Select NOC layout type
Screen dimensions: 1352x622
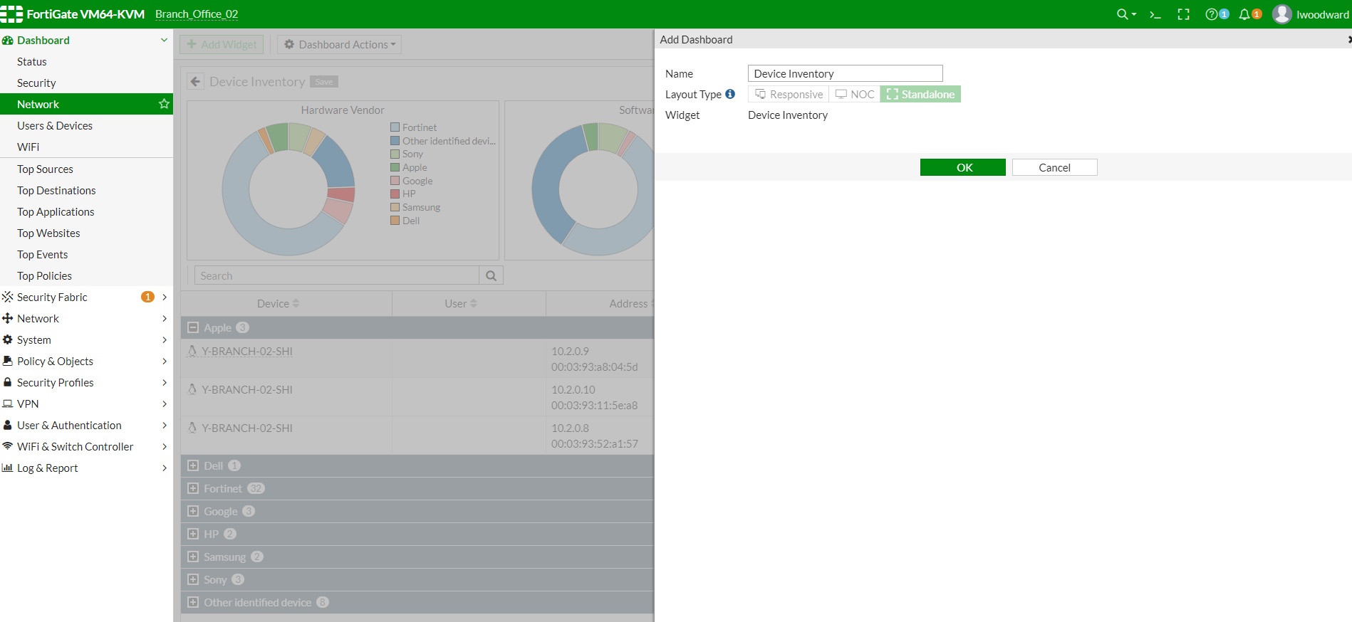tap(855, 94)
